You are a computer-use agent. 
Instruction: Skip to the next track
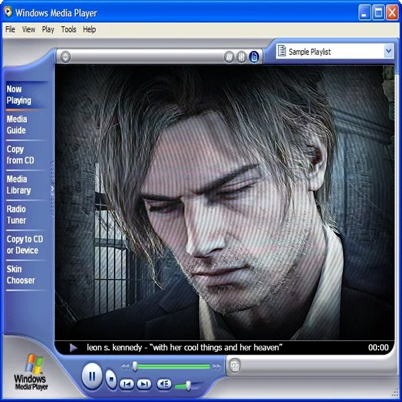(x=144, y=384)
